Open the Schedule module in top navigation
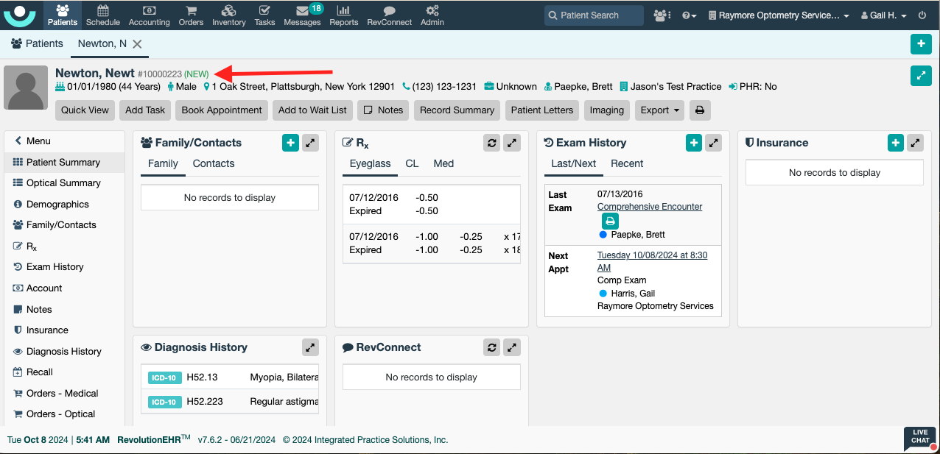Viewport: 940px width, 454px height. click(x=102, y=15)
